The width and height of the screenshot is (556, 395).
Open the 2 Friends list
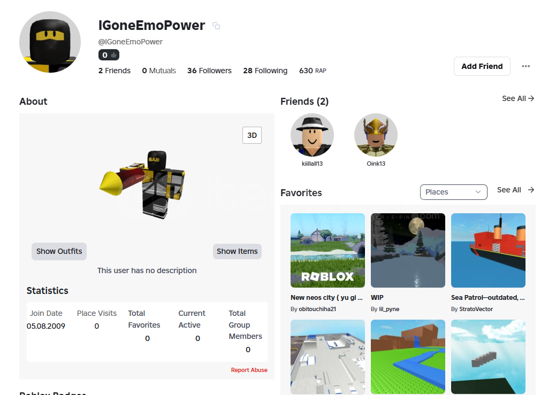(x=115, y=71)
